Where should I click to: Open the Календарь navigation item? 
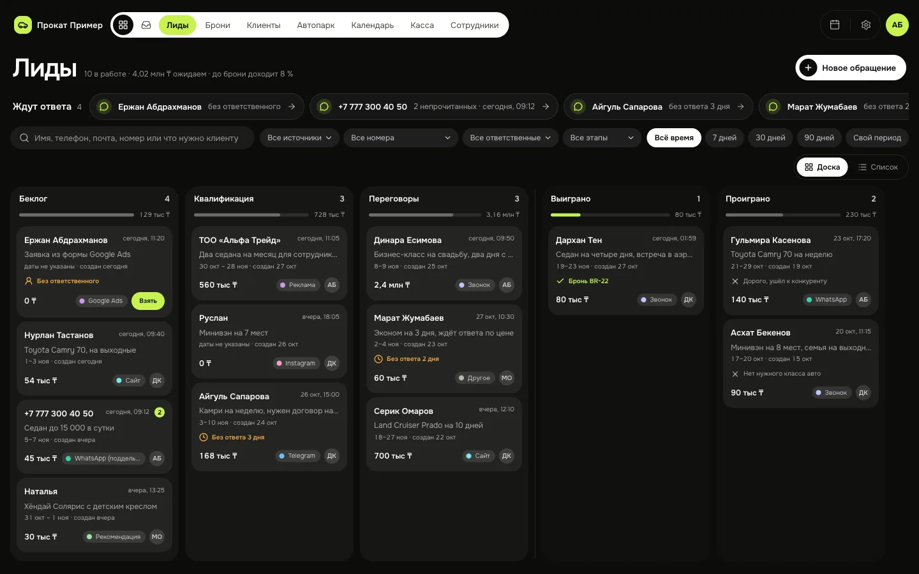[373, 25]
